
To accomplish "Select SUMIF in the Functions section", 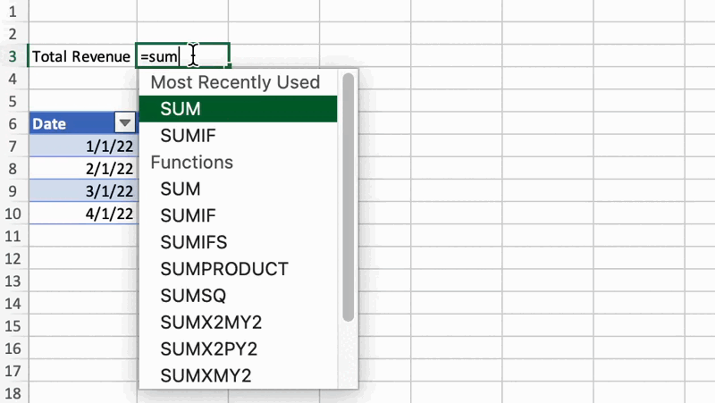I will [188, 215].
